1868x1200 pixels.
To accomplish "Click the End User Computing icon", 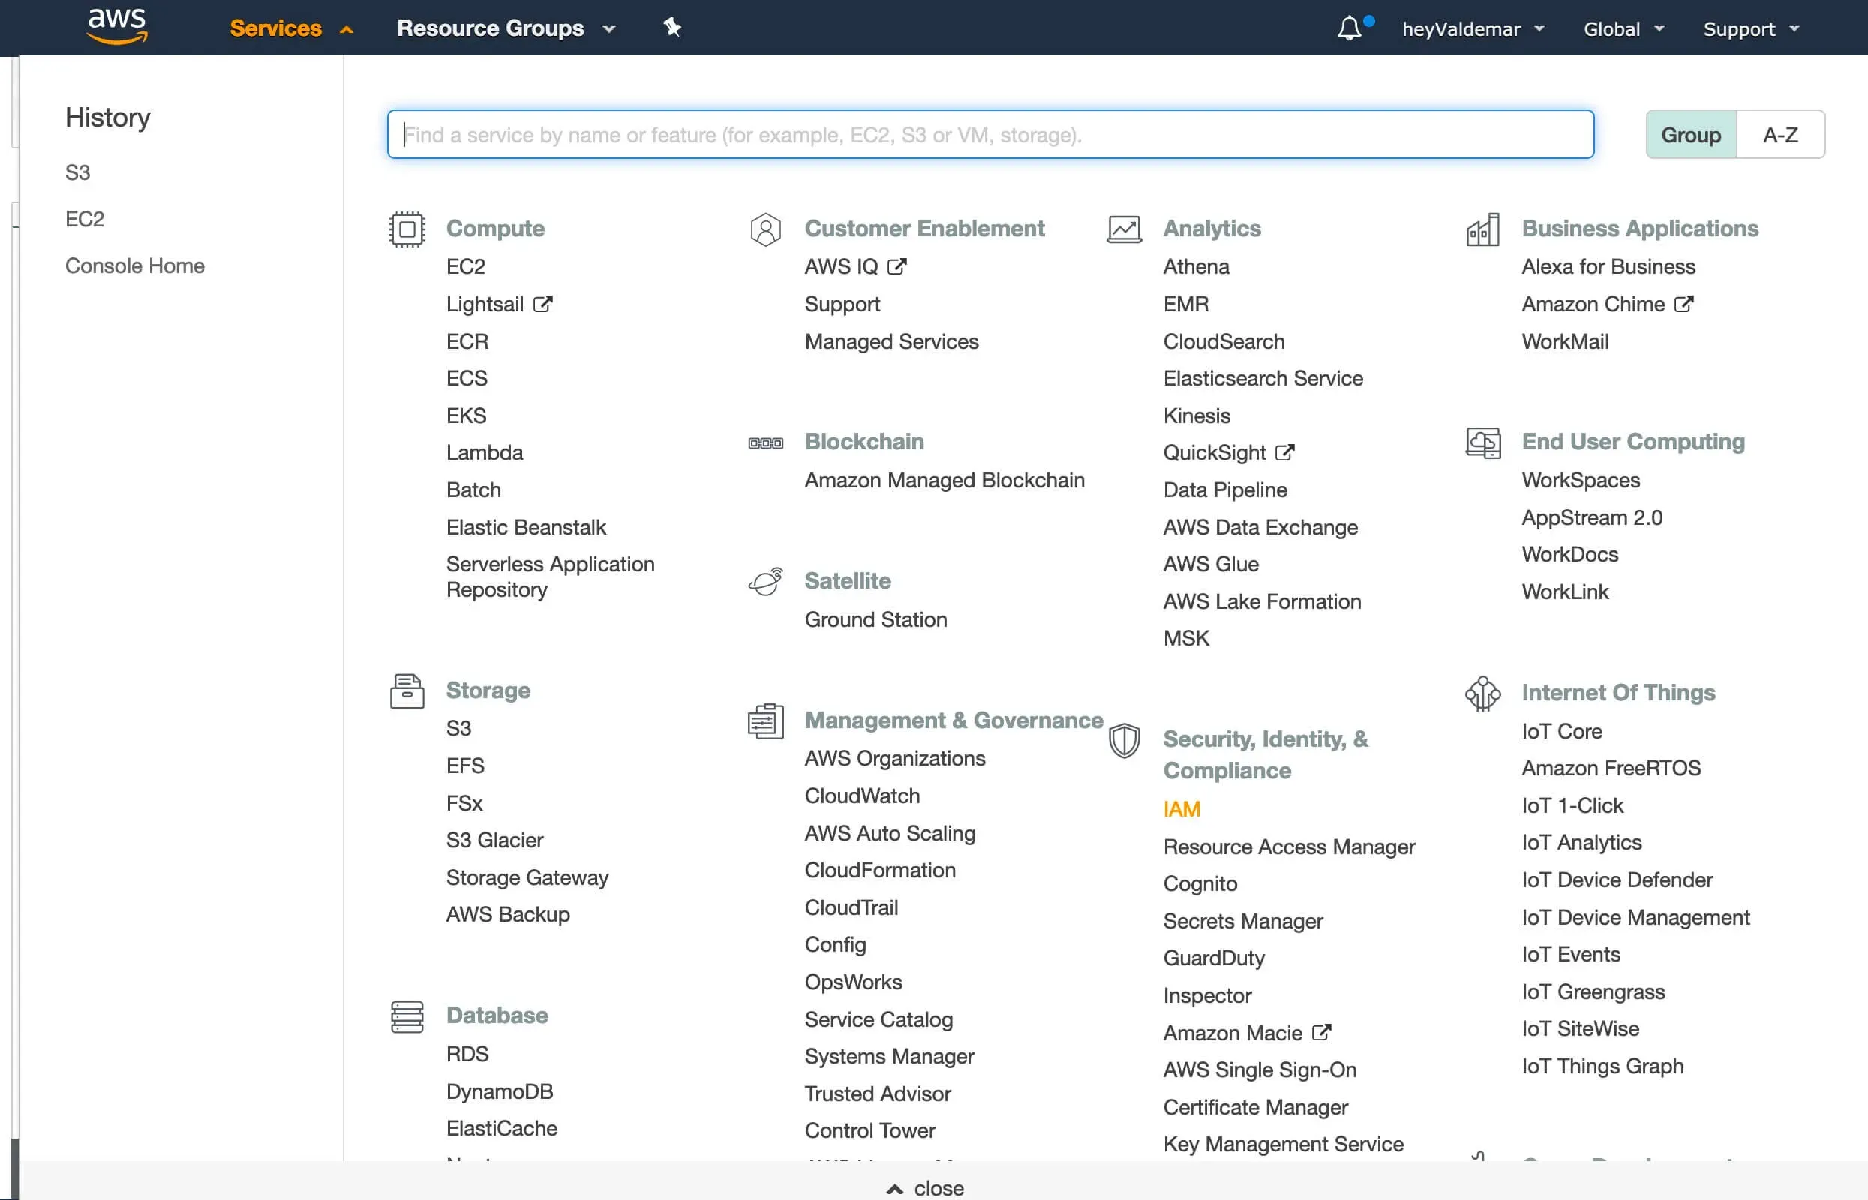I will click(x=1482, y=442).
